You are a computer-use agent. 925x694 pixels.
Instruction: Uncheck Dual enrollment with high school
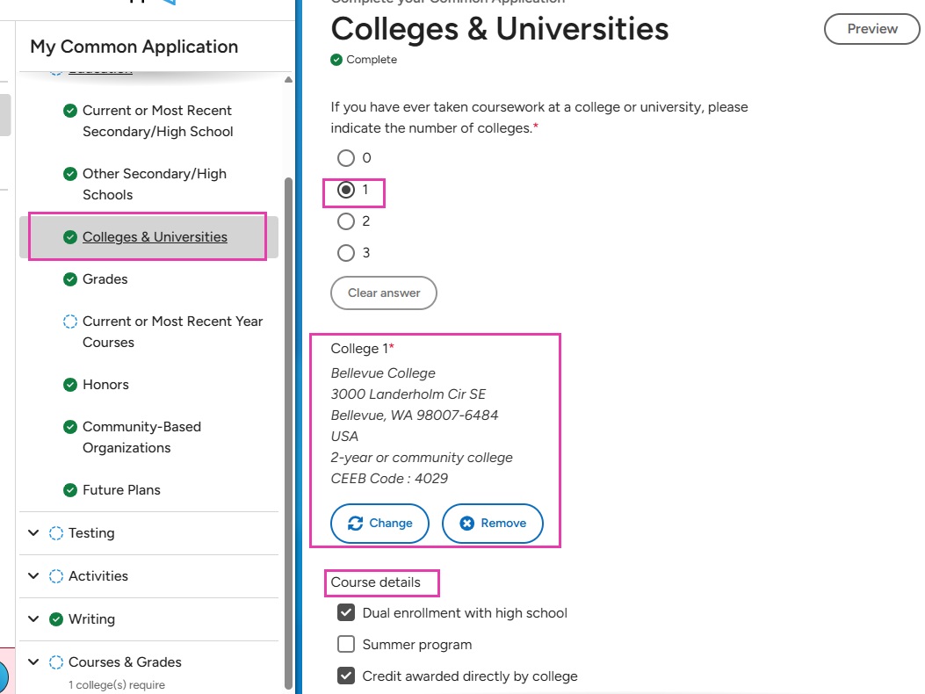click(345, 612)
